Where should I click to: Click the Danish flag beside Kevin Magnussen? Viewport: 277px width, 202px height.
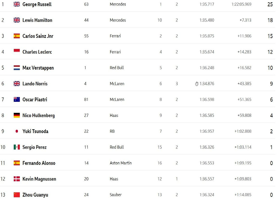[17, 179]
